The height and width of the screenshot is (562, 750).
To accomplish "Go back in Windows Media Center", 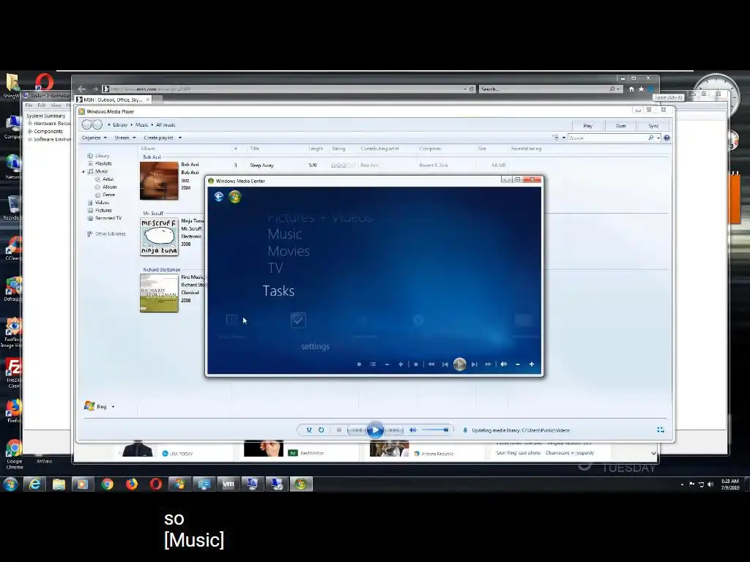I will pyautogui.click(x=218, y=196).
